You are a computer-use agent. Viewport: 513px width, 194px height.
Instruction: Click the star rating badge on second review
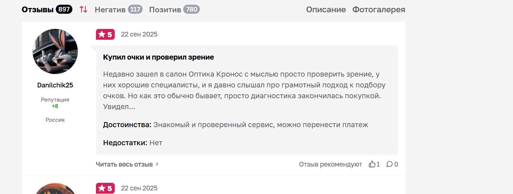(105, 188)
